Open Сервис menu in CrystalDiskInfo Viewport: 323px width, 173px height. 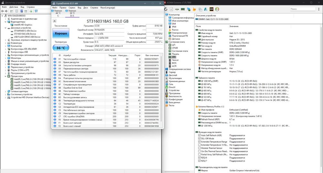coord(72,8)
